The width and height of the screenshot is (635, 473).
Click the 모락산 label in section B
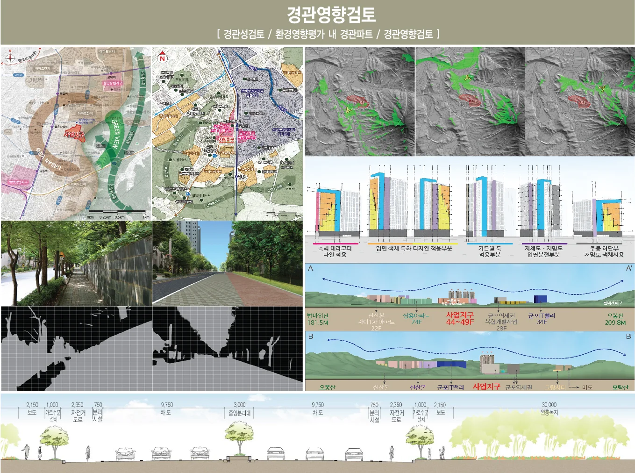click(x=620, y=387)
